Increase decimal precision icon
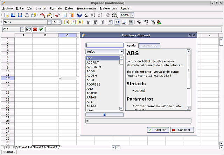224x155 pixels. (146, 22)
